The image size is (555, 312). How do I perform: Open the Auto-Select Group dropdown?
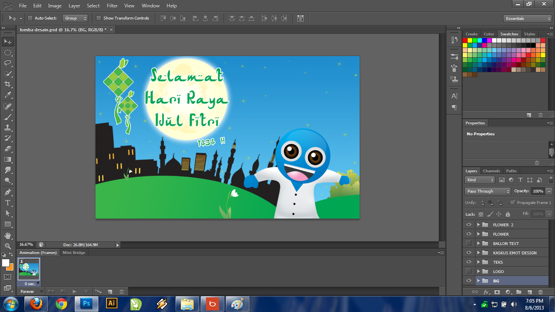(75, 18)
